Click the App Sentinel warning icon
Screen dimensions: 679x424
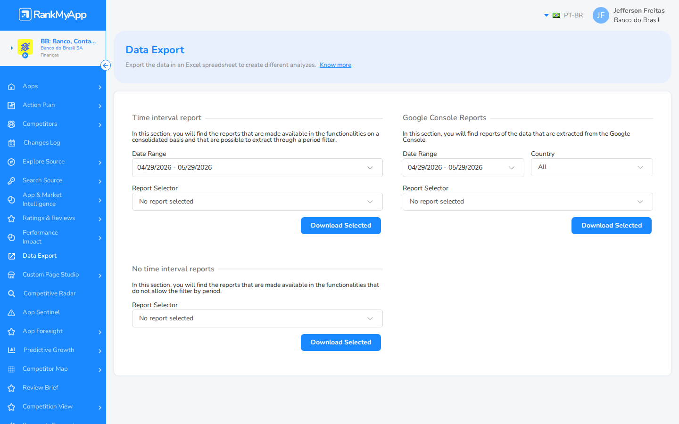click(x=11, y=313)
